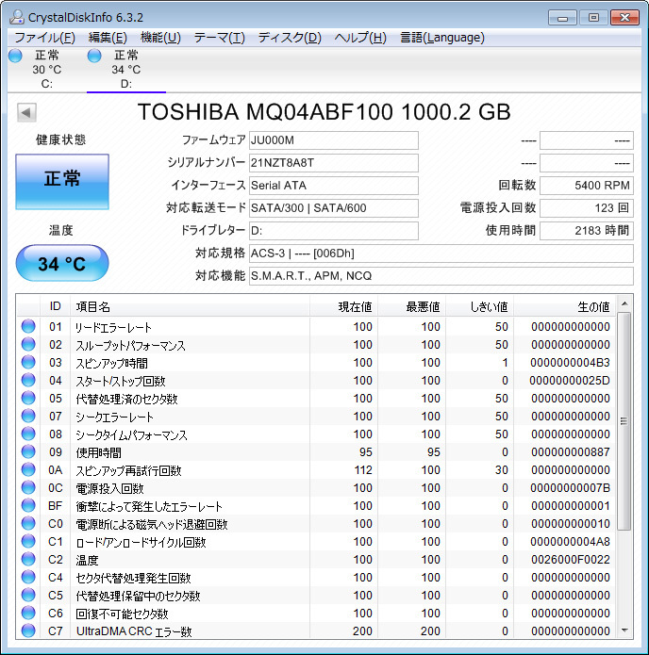Click status orb for 0A スピンアップ再試行回数
Screen dimensions: 649x655
pyautogui.click(x=28, y=469)
